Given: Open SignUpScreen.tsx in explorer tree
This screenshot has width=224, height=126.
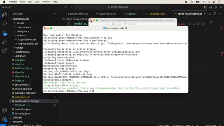Looking at the screenshot, I should 28,44.
